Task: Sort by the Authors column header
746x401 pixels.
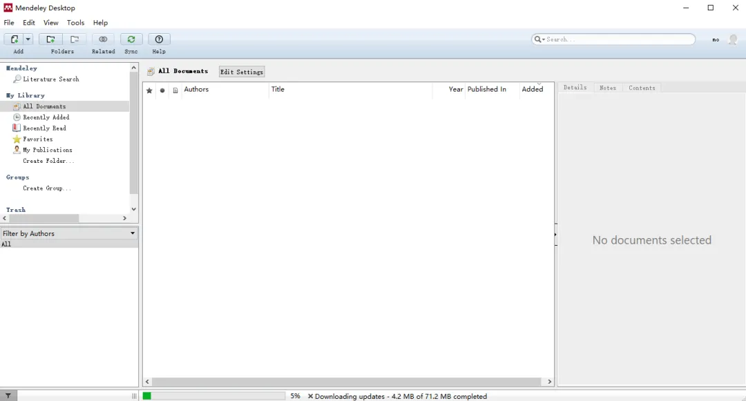Action: [x=196, y=89]
